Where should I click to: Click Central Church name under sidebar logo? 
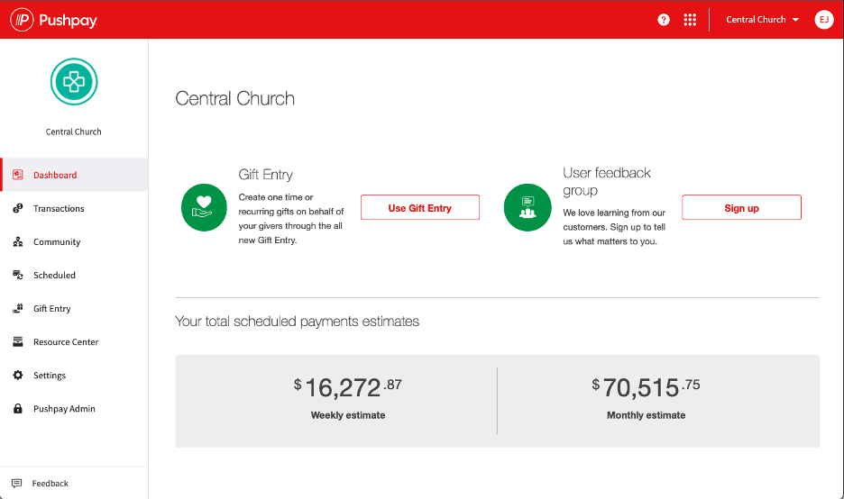tap(73, 132)
